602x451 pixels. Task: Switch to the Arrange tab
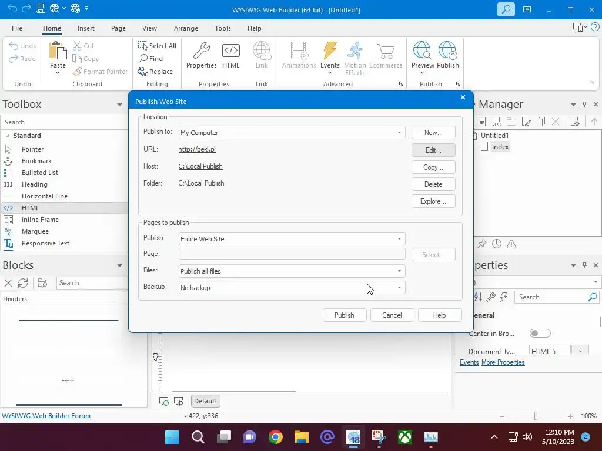click(186, 28)
